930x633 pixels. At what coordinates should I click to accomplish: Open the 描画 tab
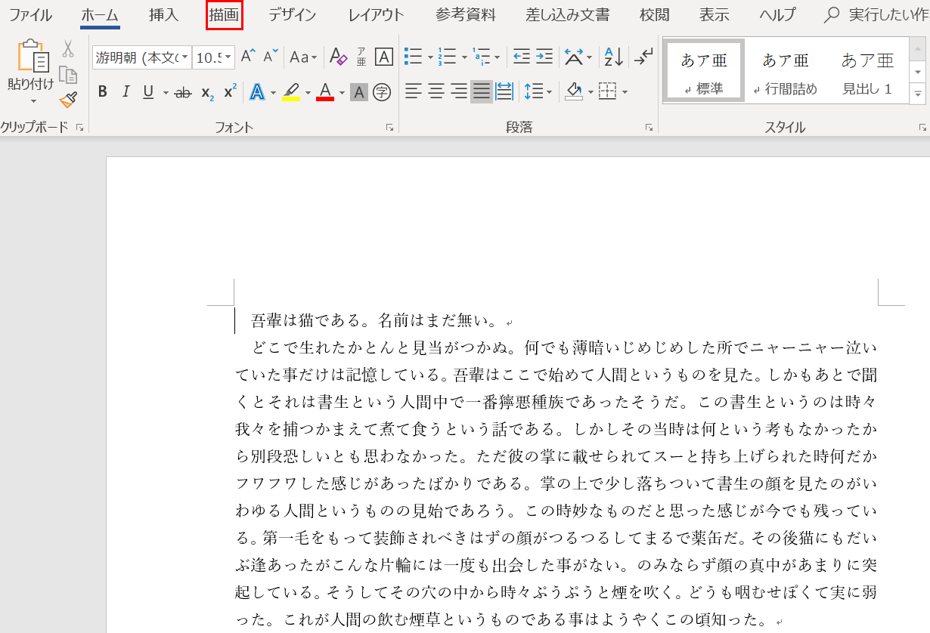[x=225, y=15]
